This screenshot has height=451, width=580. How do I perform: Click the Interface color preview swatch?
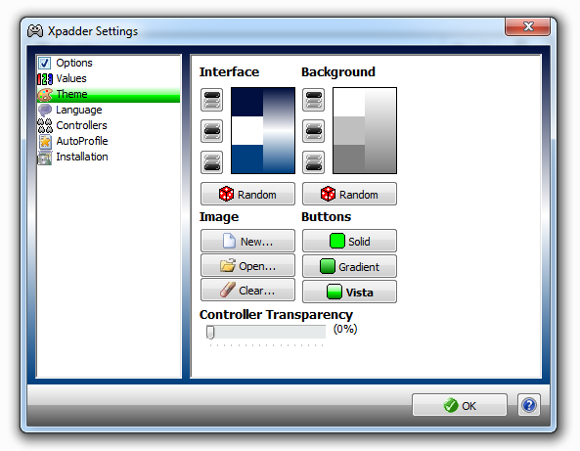(263, 130)
